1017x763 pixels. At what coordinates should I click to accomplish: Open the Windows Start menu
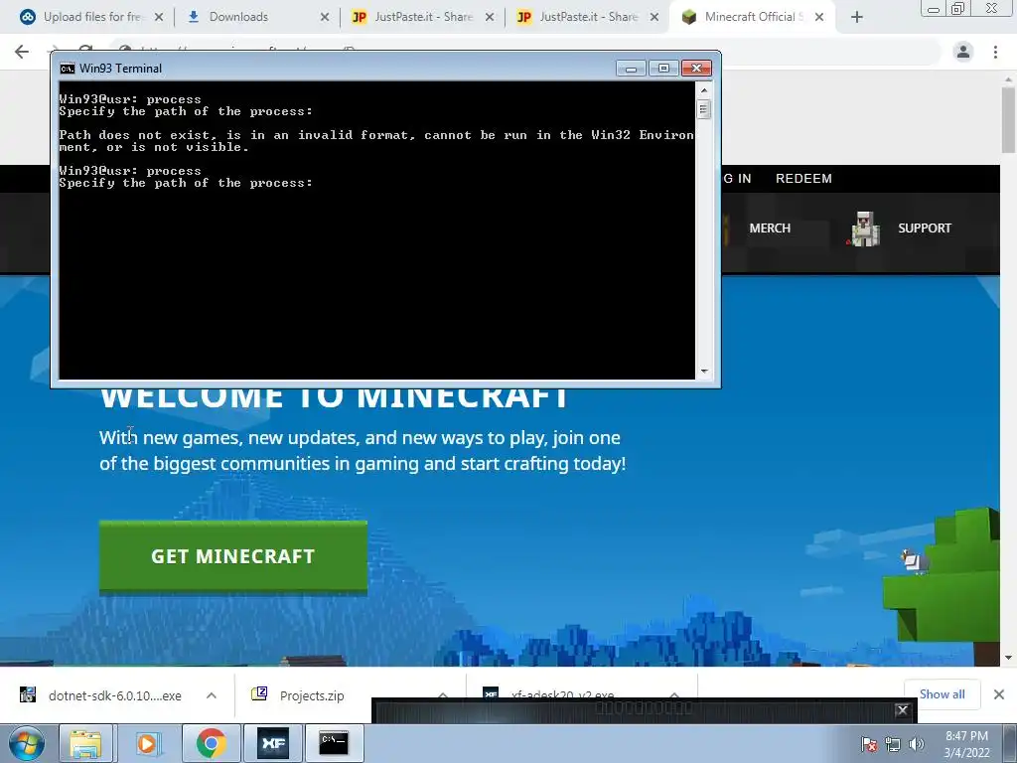pos(27,743)
